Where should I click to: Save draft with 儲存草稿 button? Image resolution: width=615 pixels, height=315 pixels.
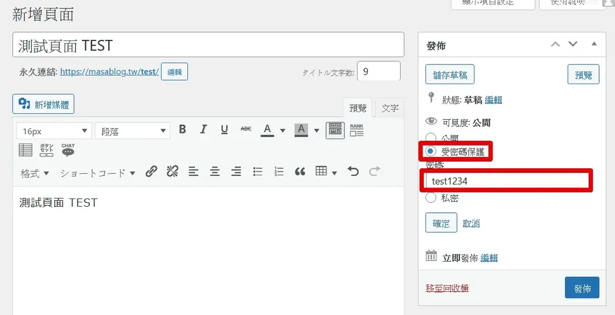tap(450, 74)
